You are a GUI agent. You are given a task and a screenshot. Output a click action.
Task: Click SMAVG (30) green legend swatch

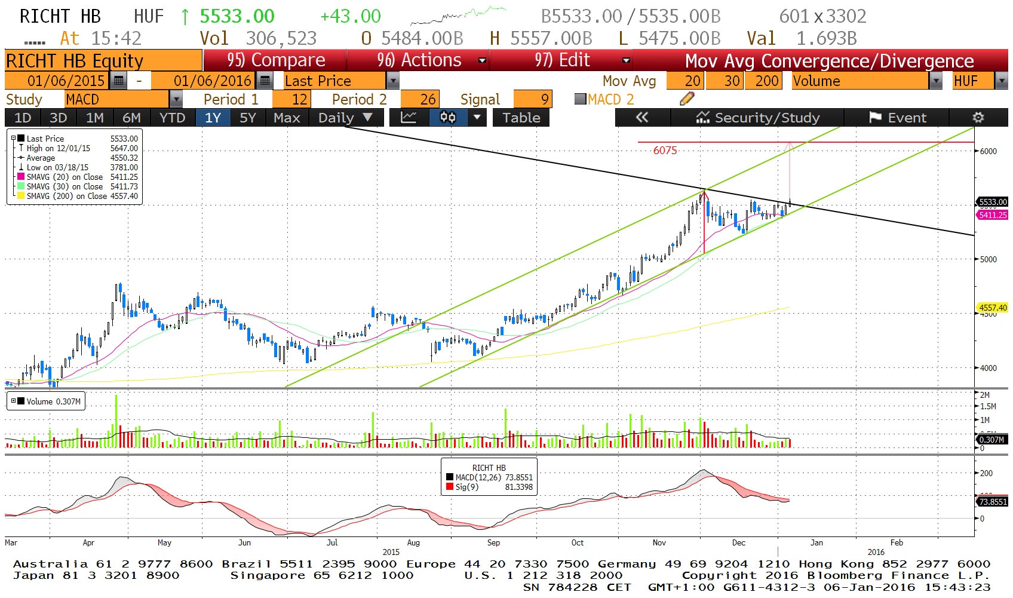tap(21, 186)
